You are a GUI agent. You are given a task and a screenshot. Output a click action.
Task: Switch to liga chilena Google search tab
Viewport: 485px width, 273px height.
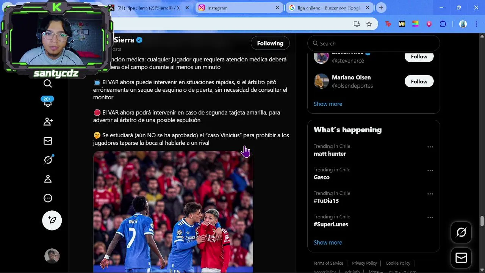point(329,8)
